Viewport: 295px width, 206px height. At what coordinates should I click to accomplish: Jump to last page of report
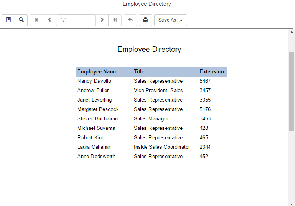115,20
